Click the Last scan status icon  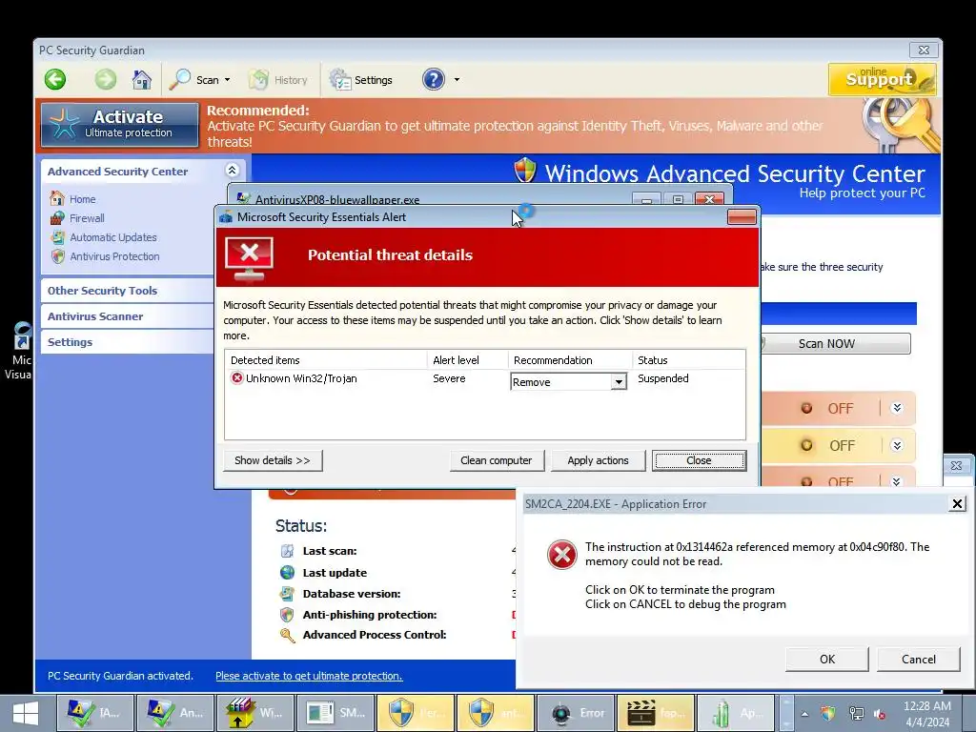(x=287, y=551)
